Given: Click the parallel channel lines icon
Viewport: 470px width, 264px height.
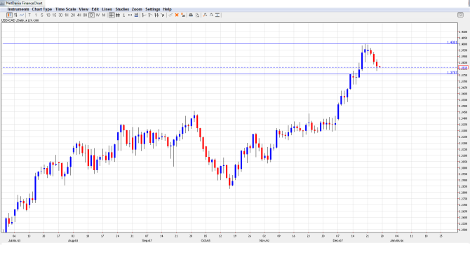Looking at the screenshot, I should (156, 15).
